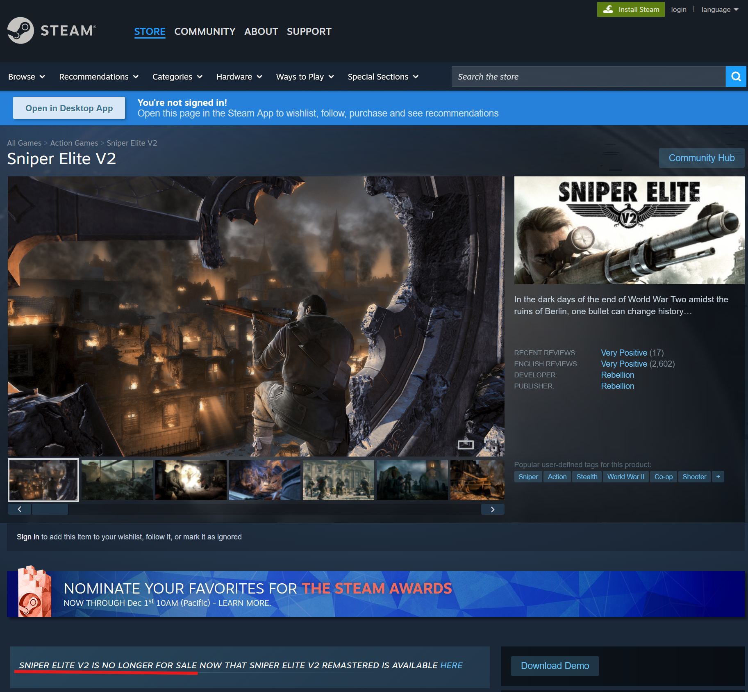The width and height of the screenshot is (748, 692).
Task: Open the Community Hub
Action: [x=701, y=158]
